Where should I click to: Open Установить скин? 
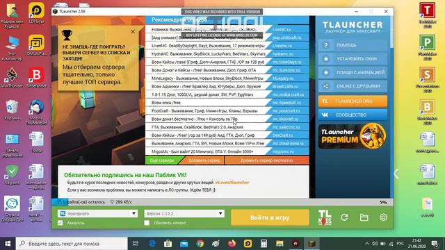(x=353, y=58)
